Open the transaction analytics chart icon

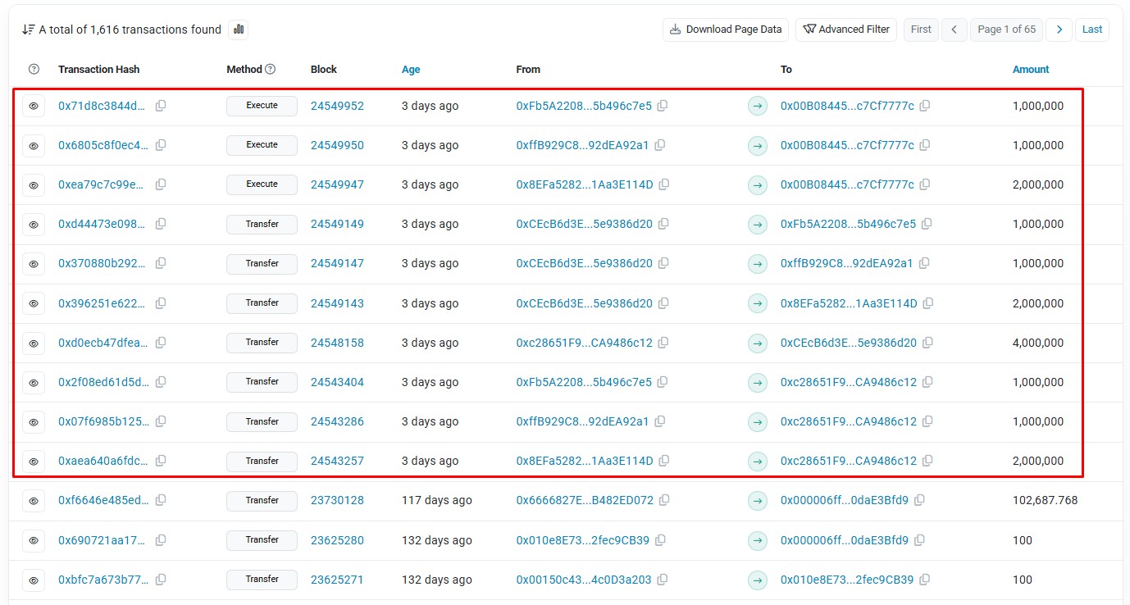(x=239, y=30)
